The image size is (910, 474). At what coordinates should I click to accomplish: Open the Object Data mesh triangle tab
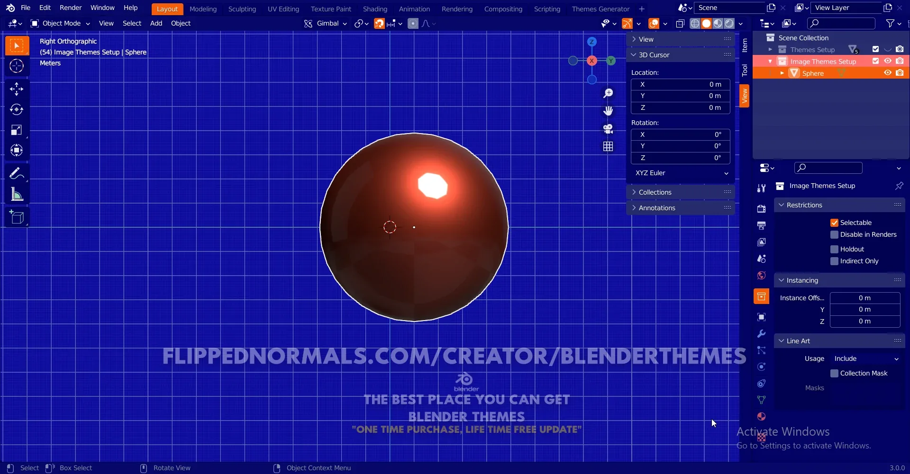(x=761, y=400)
